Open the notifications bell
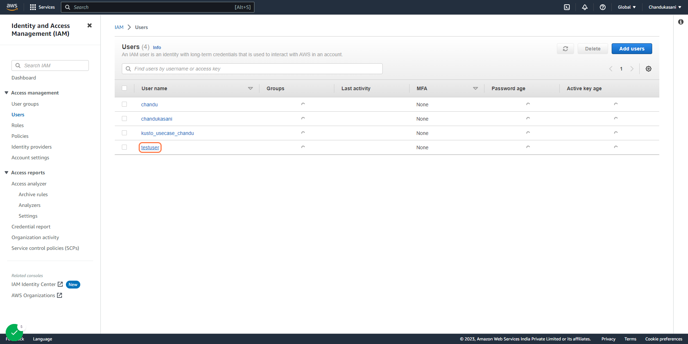688x344 pixels. [585, 7]
